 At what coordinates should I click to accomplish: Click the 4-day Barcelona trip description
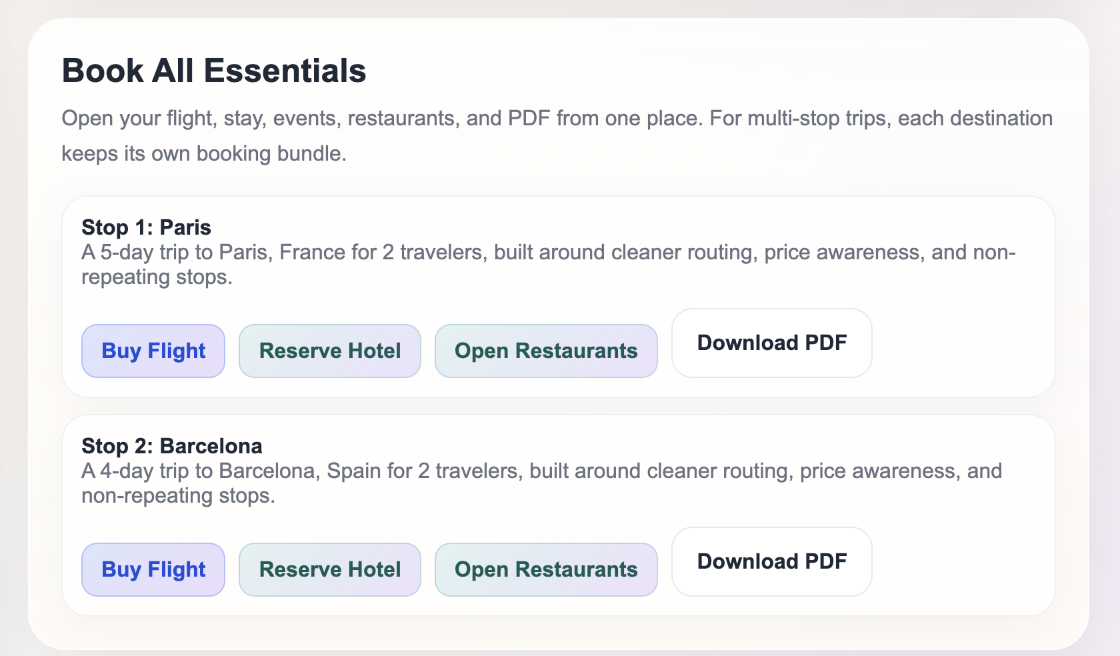pos(540,471)
